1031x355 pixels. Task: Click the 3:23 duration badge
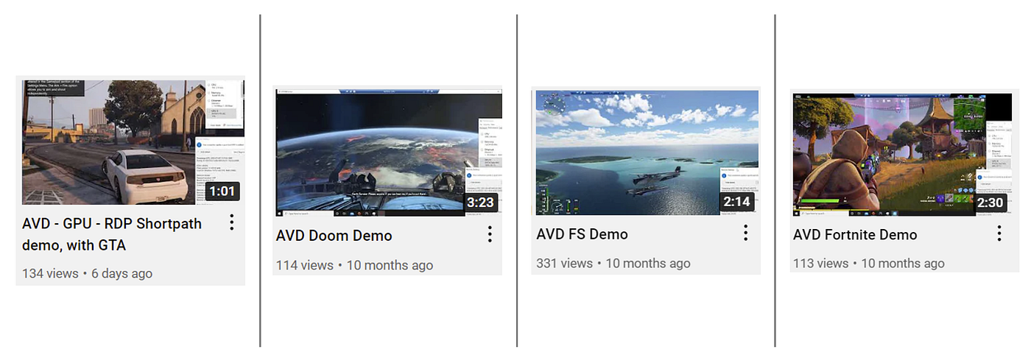tap(480, 202)
